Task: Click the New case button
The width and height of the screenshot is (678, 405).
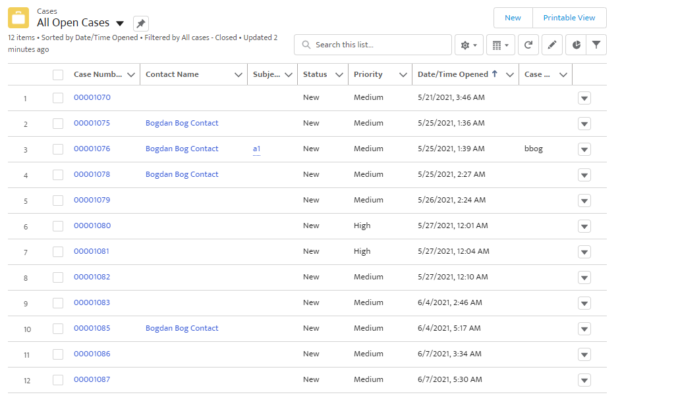Action: pyautogui.click(x=513, y=18)
